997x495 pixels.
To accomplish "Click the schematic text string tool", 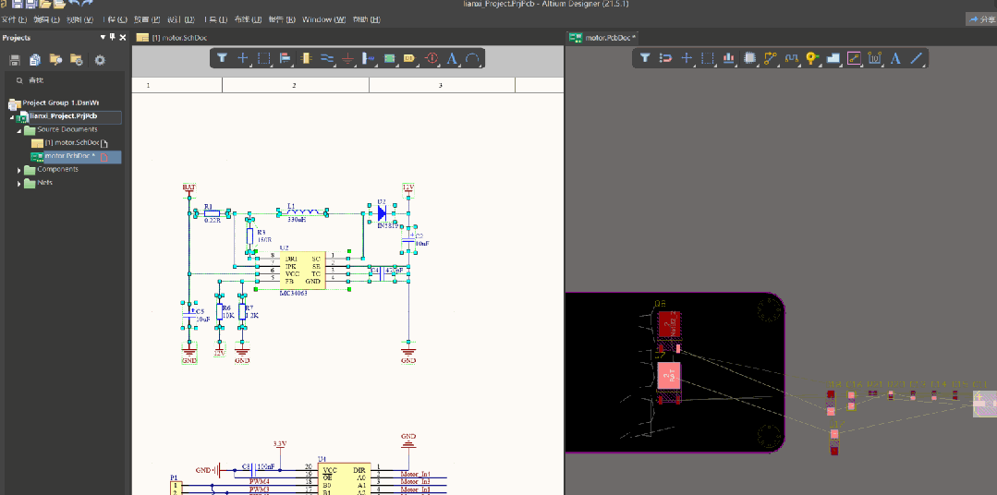I will (452, 58).
